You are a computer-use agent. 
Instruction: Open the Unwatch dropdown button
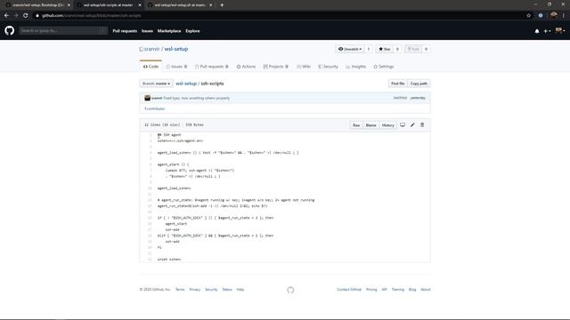(x=350, y=49)
